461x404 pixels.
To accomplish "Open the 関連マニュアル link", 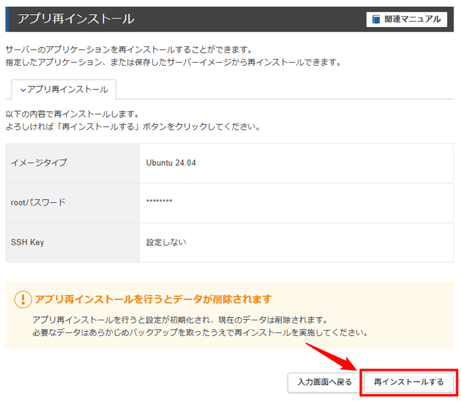I will pos(406,19).
